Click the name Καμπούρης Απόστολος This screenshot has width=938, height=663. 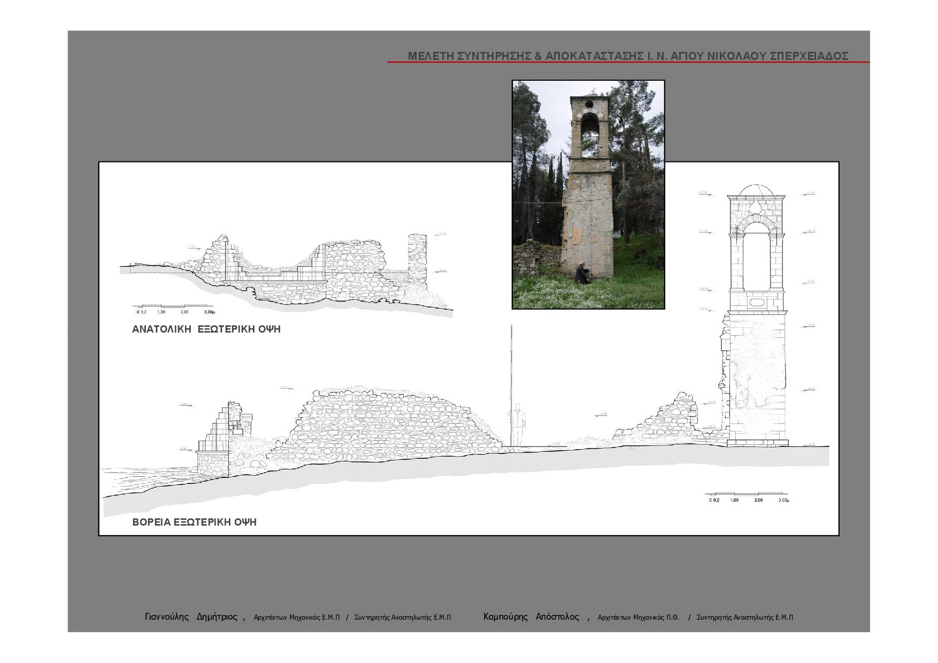pyautogui.click(x=531, y=617)
